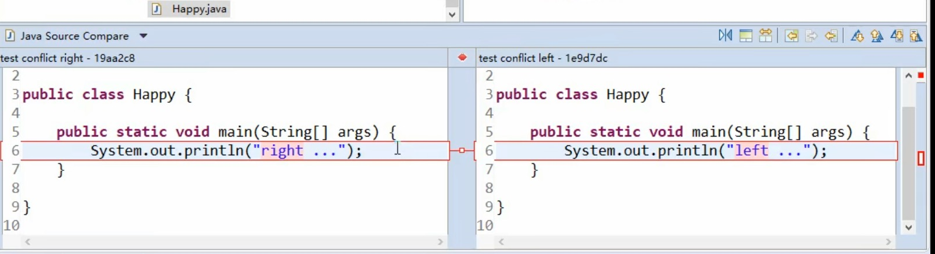The height and width of the screenshot is (254, 935).
Task: Toggle the ancestor pane icon
Action: 745,35
